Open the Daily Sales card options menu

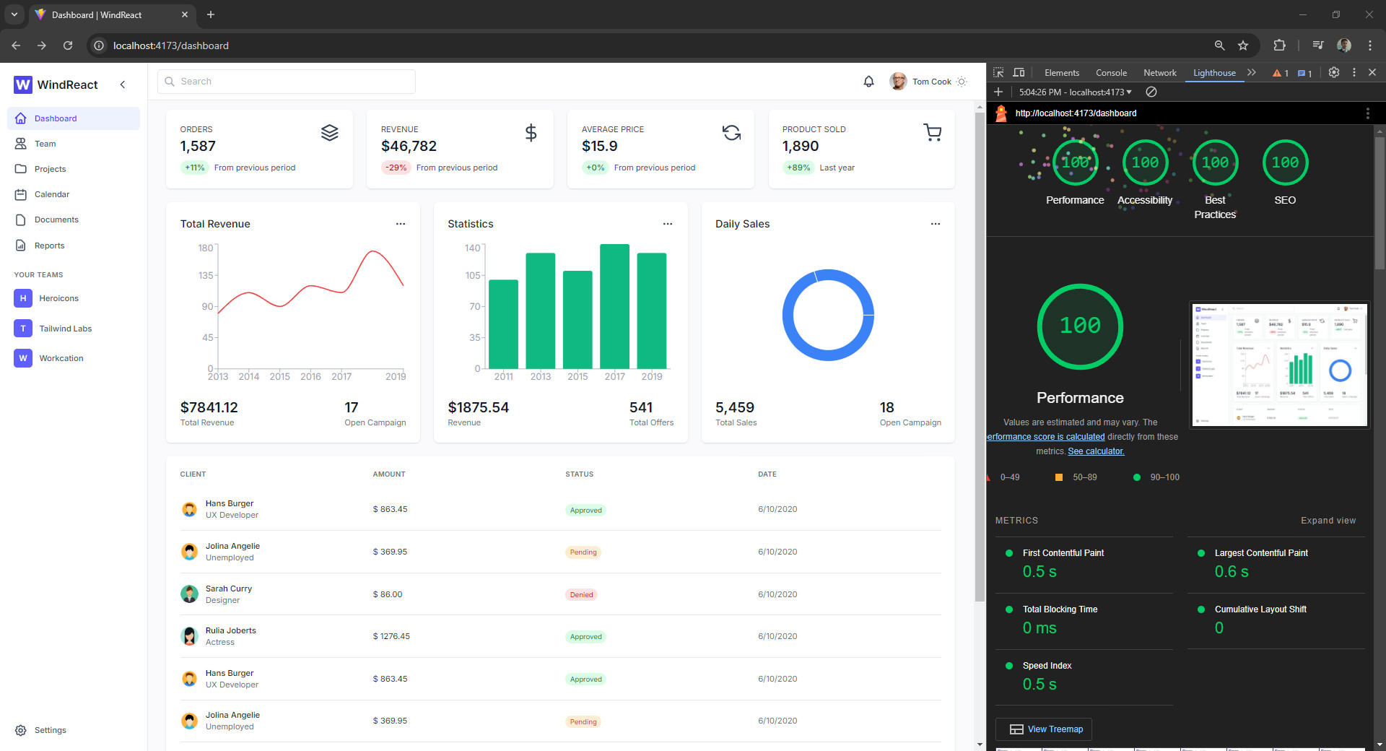[936, 224]
